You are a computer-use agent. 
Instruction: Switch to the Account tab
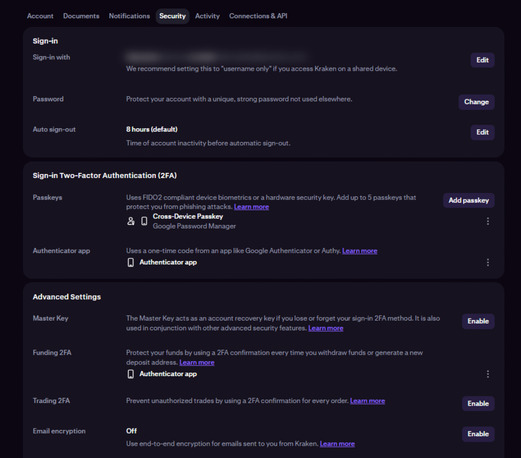40,16
